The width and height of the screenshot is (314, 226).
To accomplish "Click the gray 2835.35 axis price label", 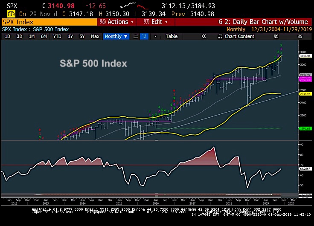I will 305,75.
